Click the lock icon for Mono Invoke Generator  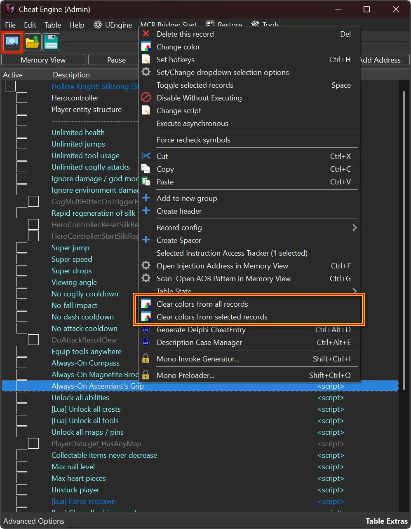pyautogui.click(x=146, y=359)
